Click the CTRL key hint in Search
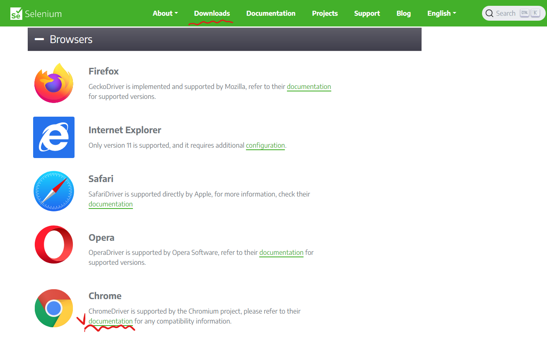 [525, 13]
